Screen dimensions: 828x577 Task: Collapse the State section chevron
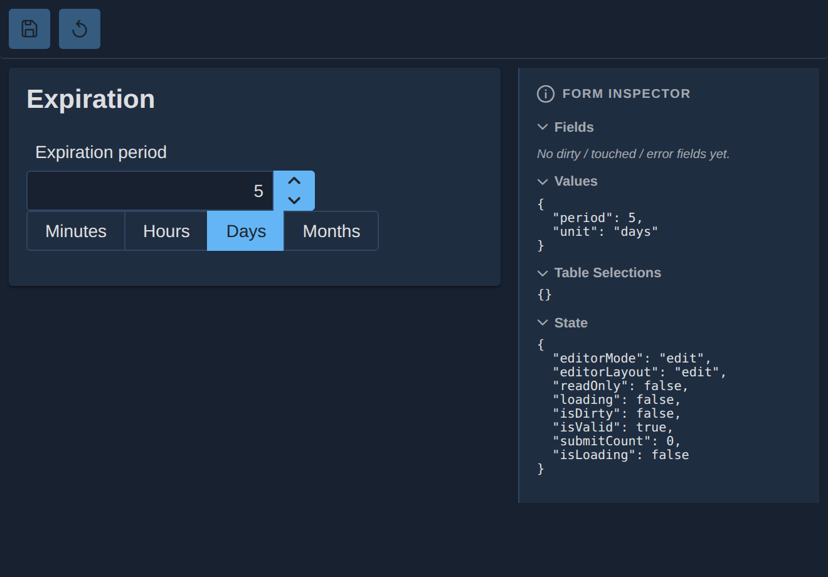pyautogui.click(x=543, y=323)
